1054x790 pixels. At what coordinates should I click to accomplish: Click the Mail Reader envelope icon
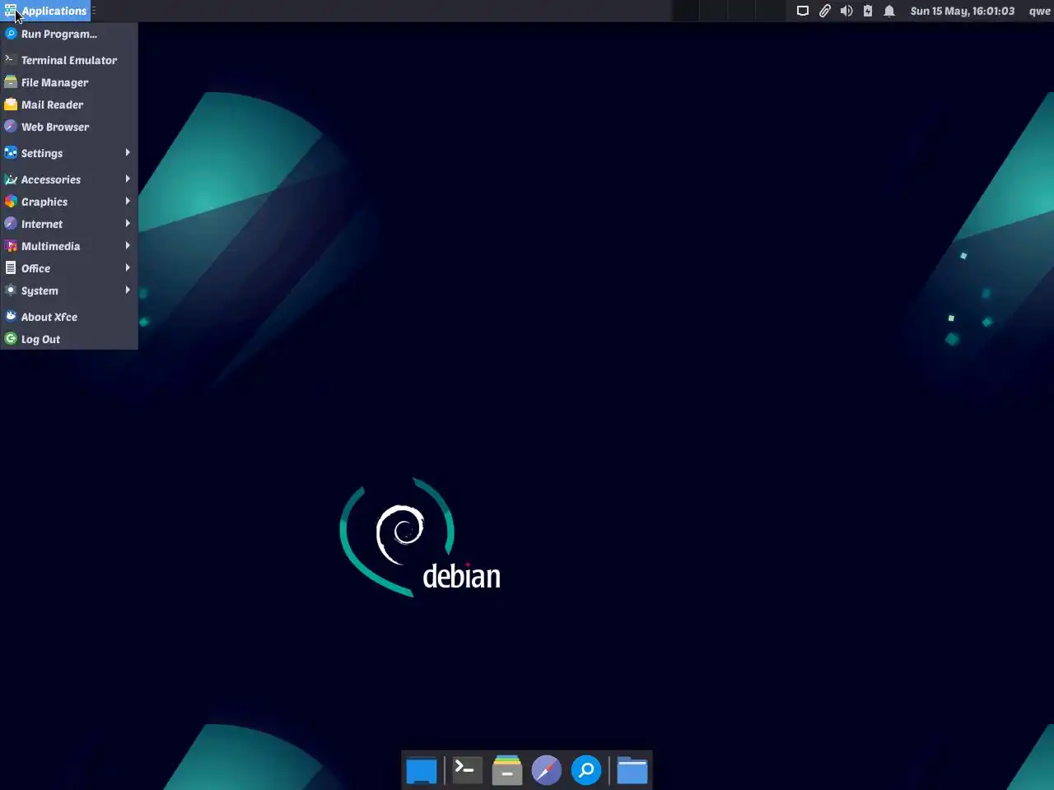(11, 105)
